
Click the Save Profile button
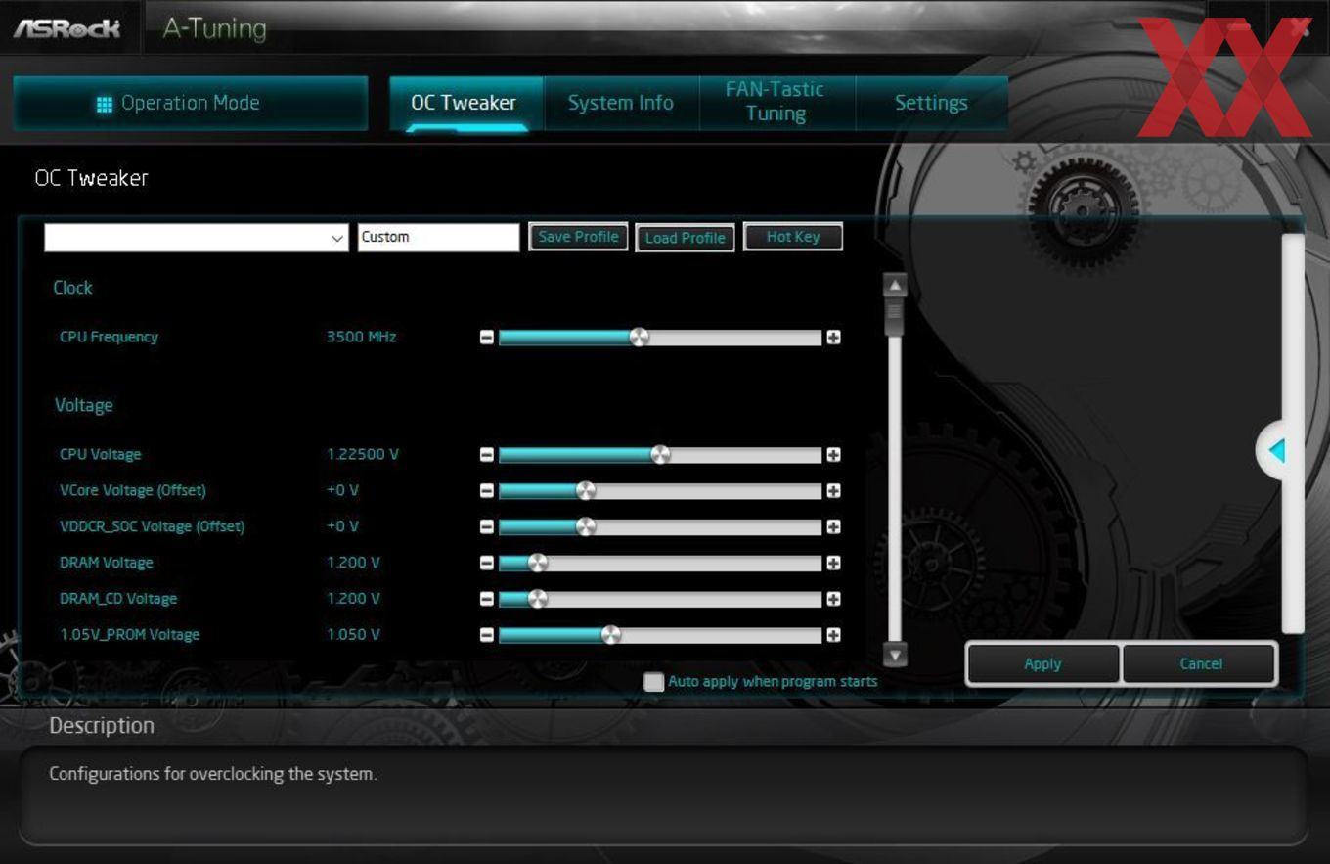pos(578,237)
